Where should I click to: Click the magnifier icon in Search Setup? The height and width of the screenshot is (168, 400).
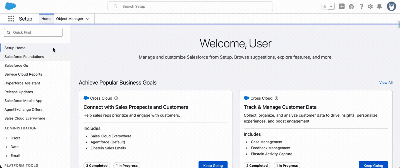pyautogui.click(x=115, y=6)
